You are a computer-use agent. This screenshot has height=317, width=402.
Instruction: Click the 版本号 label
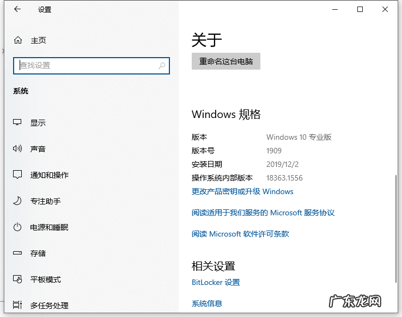(203, 151)
